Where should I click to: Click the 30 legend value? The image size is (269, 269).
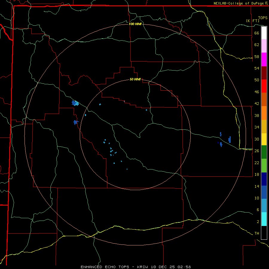[x=257, y=139]
